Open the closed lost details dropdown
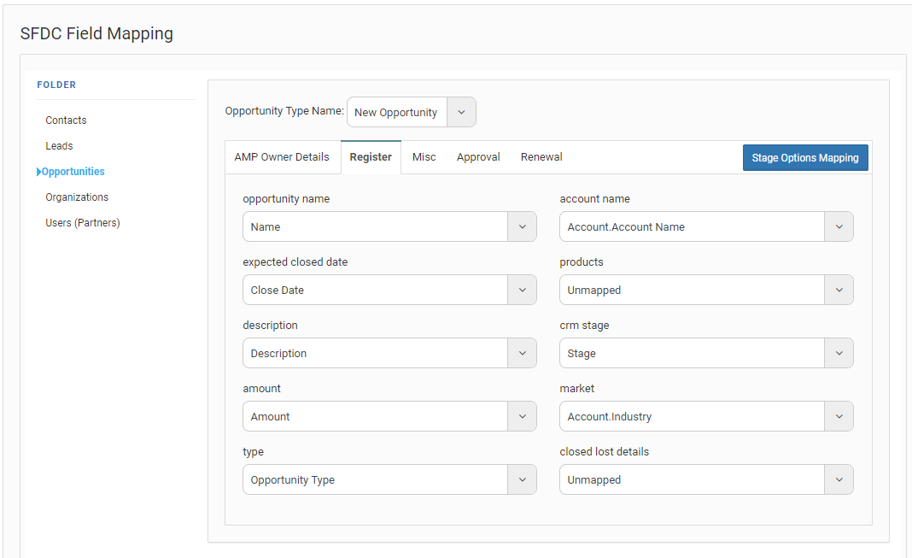This screenshot has width=912, height=558. pyautogui.click(x=839, y=480)
